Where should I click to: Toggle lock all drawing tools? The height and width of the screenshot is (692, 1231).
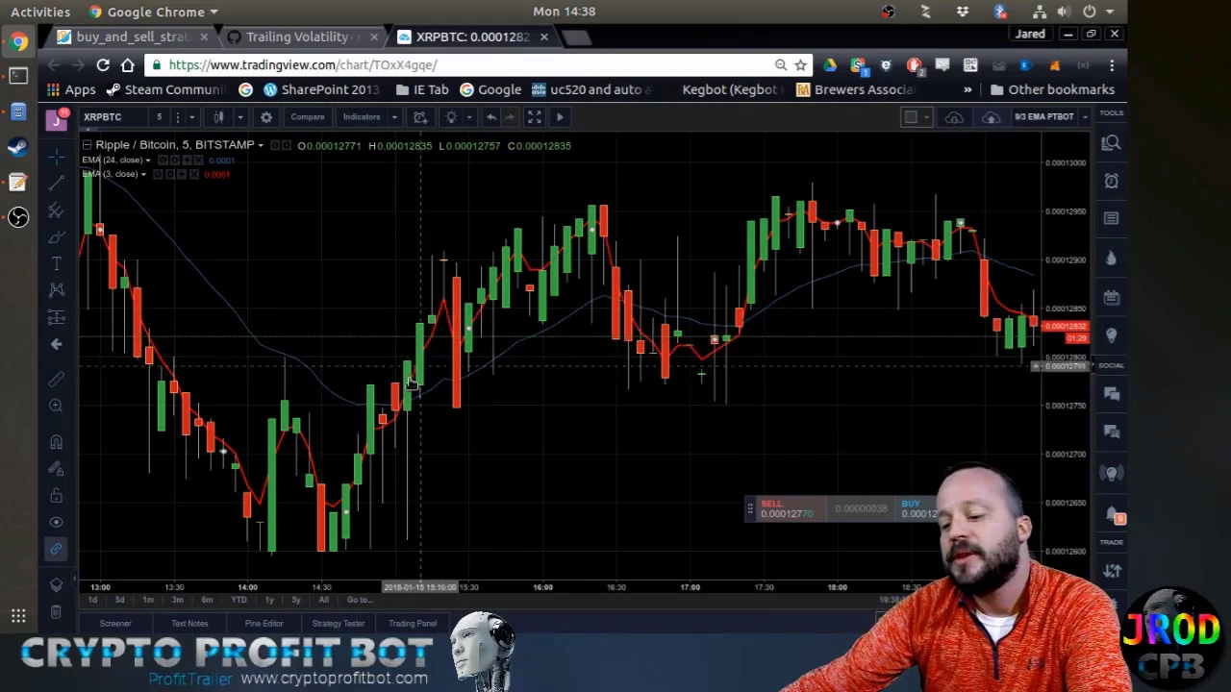coord(56,496)
